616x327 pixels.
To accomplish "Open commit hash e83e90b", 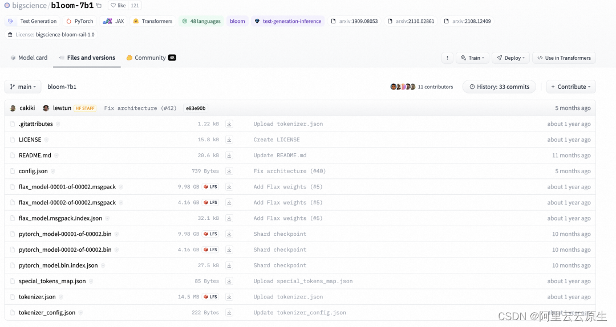I will click(196, 108).
